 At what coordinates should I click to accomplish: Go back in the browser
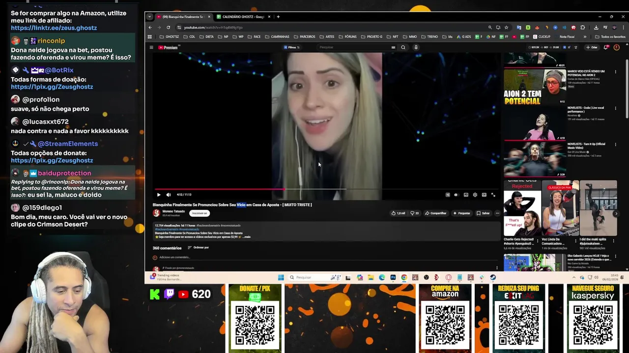pyautogui.click(x=150, y=27)
